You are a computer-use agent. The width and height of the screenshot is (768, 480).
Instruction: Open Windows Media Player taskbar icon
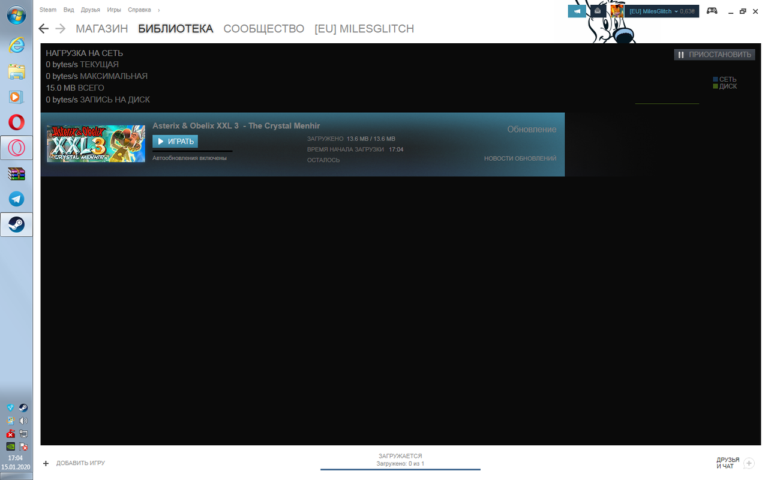16,97
